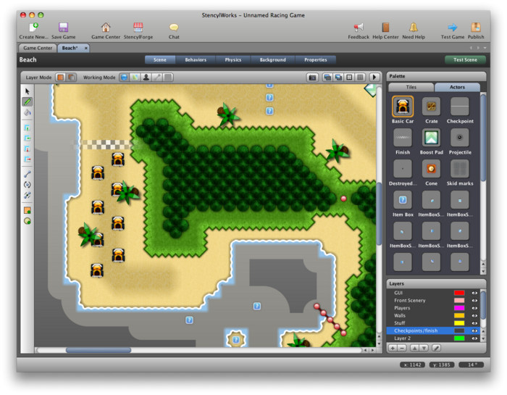
Task: Click the magenta Players layer color swatch
Action: pyautogui.click(x=459, y=308)
